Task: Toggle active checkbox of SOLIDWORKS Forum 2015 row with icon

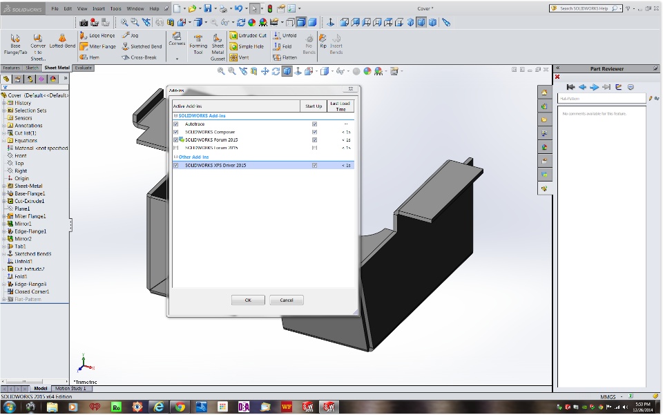Action: pyautogui.click(x=176, y=140)
